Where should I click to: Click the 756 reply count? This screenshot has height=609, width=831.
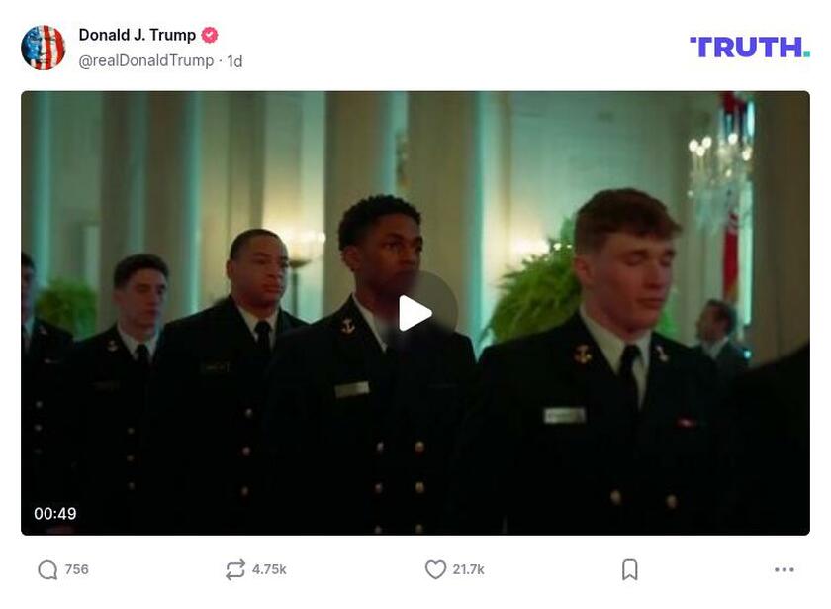[x=75, y=568]
